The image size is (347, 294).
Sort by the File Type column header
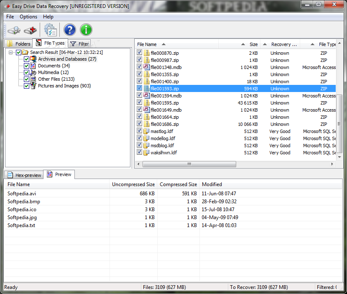tap(318, 44)
